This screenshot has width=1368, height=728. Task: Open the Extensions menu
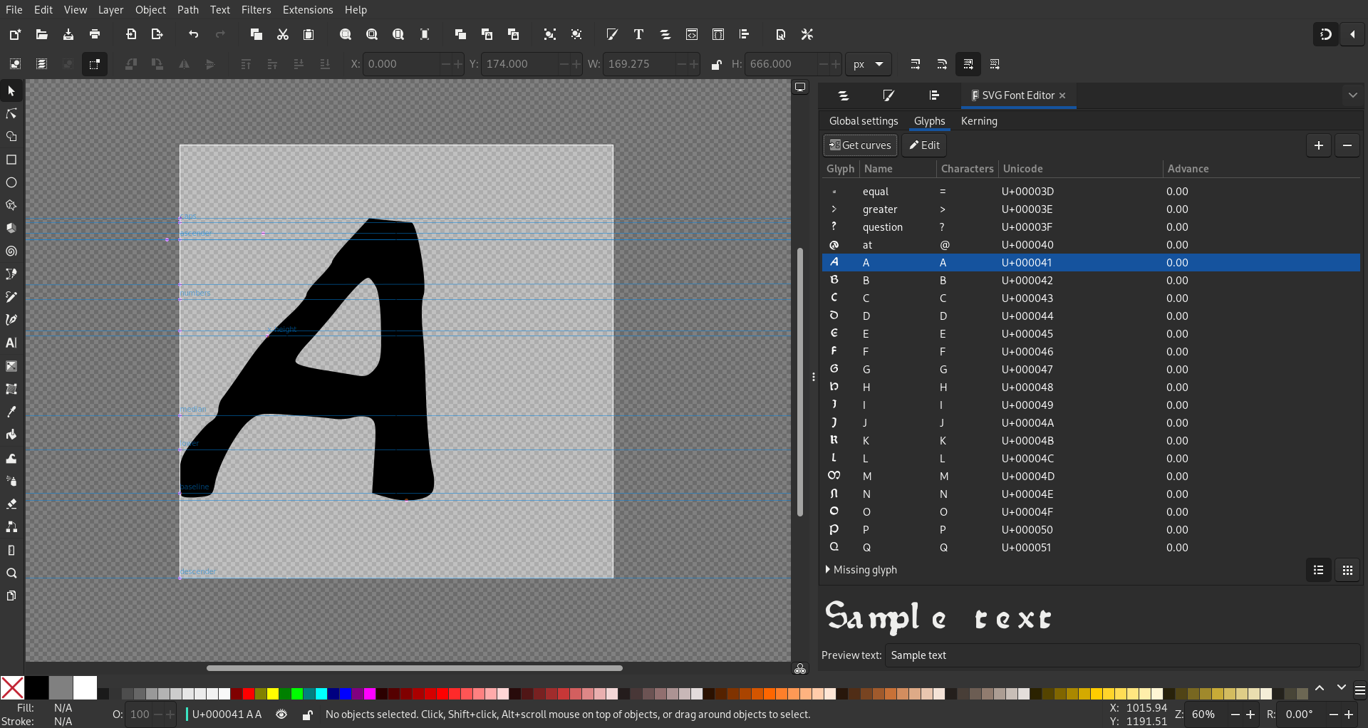[308, 10]
